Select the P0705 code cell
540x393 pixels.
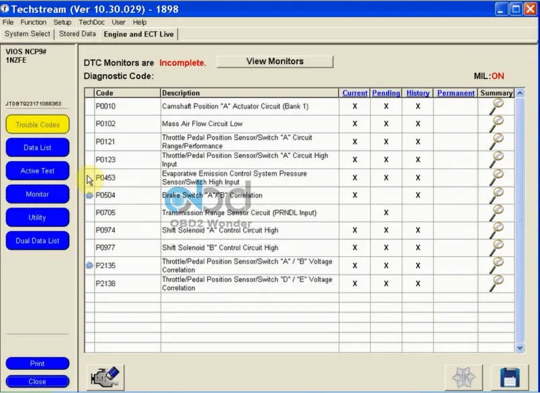128,213
